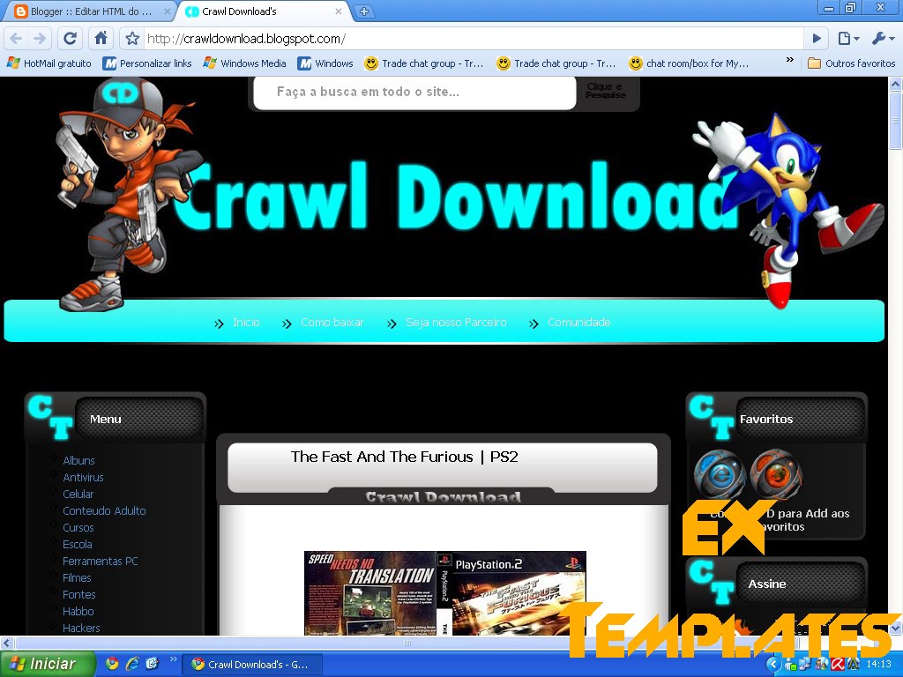
Task: Click the Internet Explorer favorites icon
Action: 720,475
